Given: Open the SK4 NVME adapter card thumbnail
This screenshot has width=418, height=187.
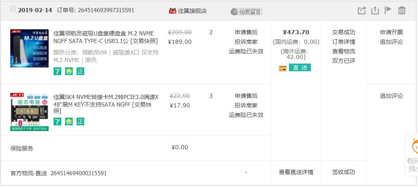Looking at the screenshot, I should click(29, 112).
